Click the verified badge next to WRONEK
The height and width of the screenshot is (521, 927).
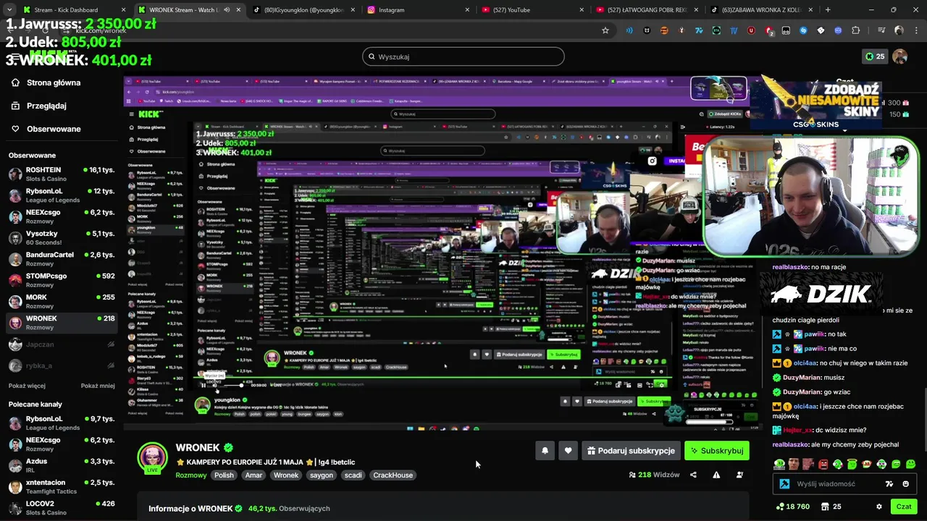228,448
